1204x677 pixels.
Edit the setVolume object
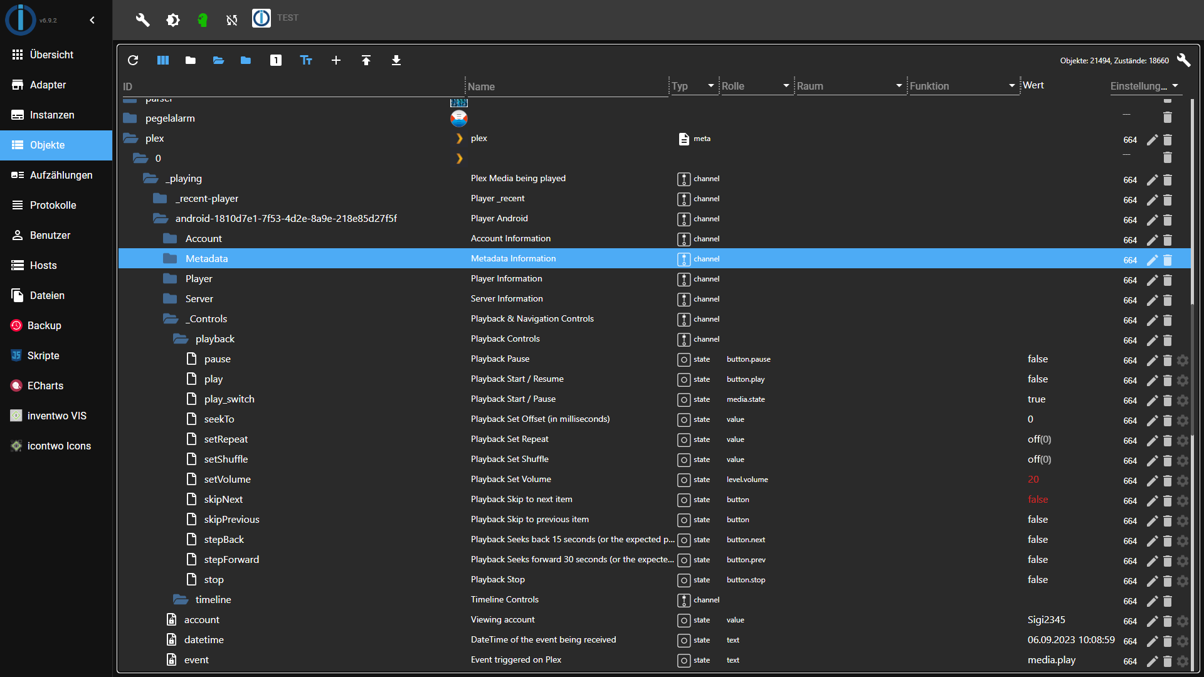click(x=1152, y=480)
